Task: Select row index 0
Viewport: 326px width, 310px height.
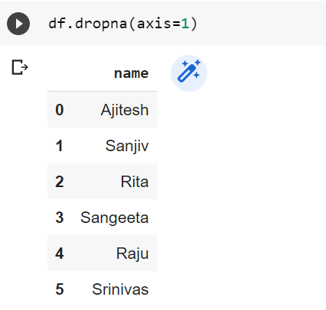Action: [60, 110]
